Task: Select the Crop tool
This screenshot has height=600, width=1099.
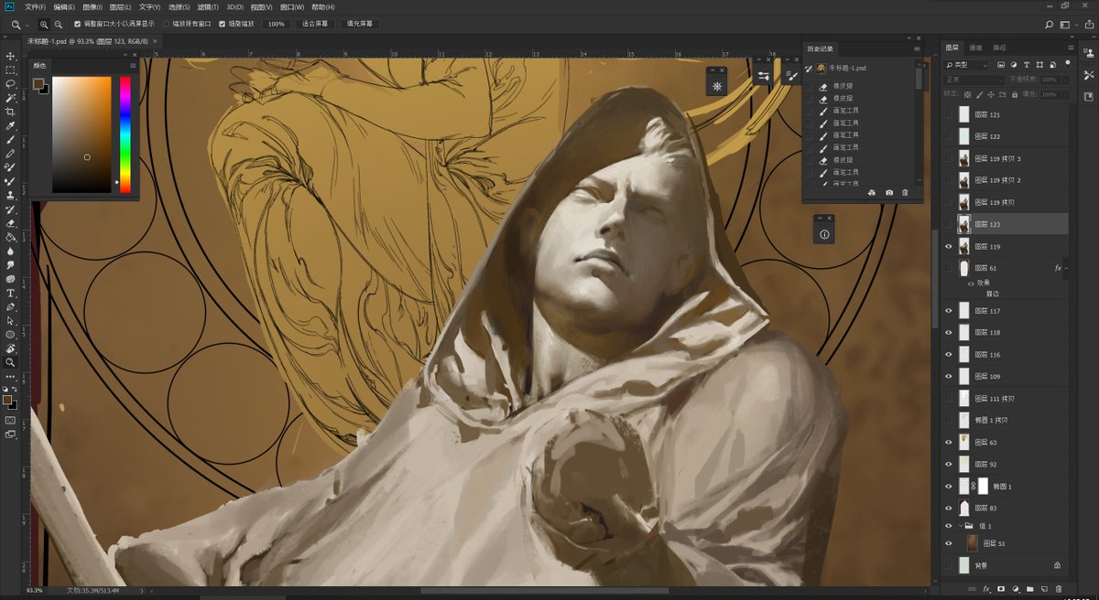Action: click(11, 112)
